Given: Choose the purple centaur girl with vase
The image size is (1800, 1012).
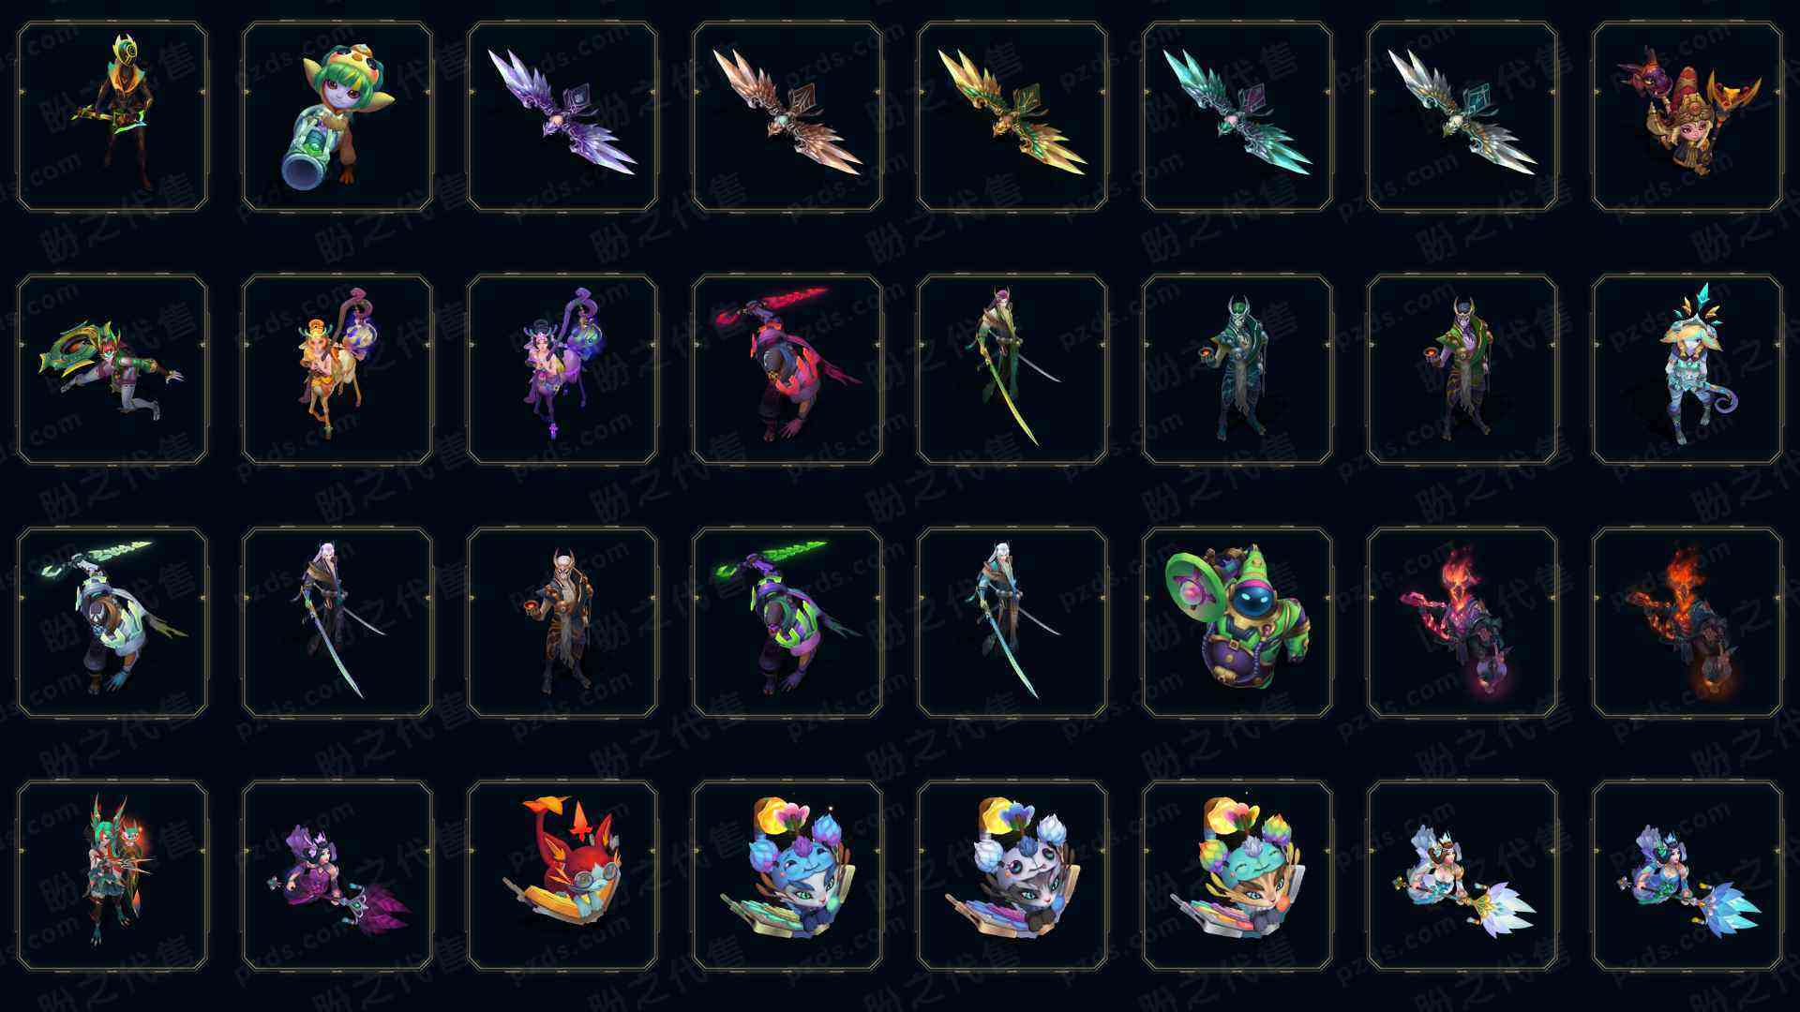Looking at the screenshot, I should (x=562, y=369).
